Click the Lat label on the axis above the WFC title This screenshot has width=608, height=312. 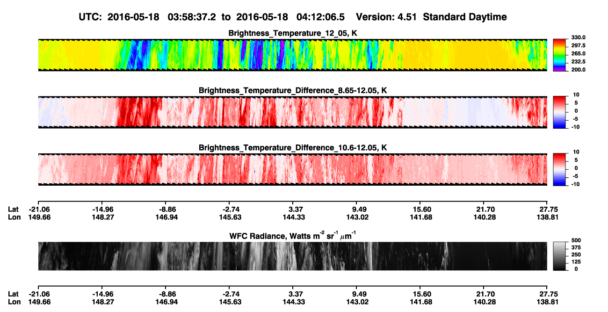(x=14, y=209)
